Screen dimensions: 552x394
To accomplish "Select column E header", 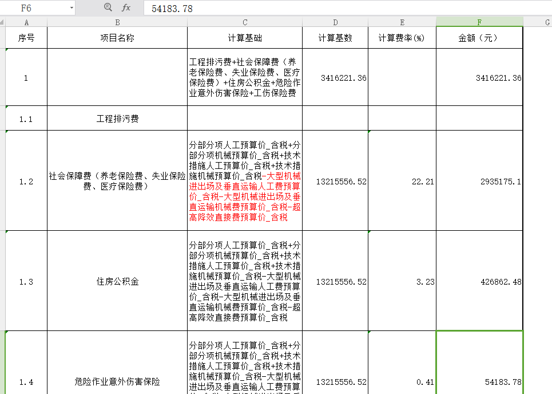I will (x=402, y=22).
